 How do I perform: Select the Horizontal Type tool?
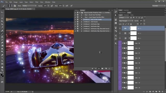[x=2, y=58]
